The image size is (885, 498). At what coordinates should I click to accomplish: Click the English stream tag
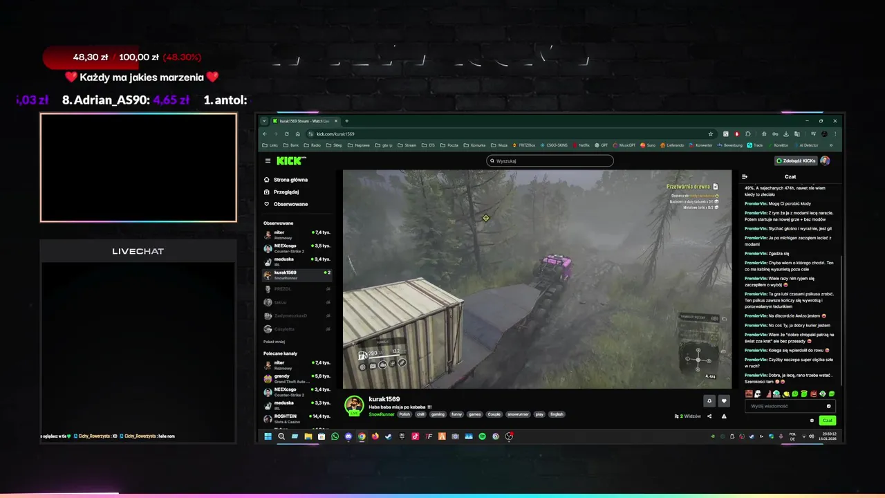coord(557,414)
